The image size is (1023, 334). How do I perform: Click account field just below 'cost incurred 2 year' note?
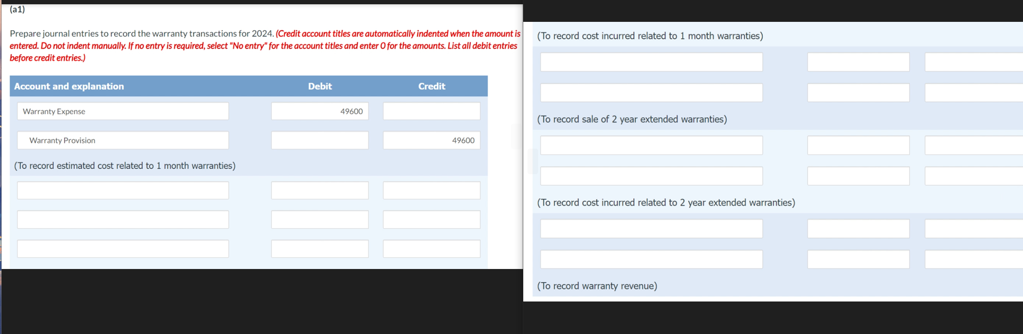[651, 229]
